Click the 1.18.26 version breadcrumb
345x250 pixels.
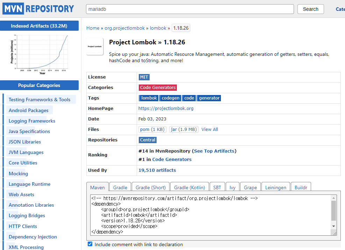click(181, 28)
